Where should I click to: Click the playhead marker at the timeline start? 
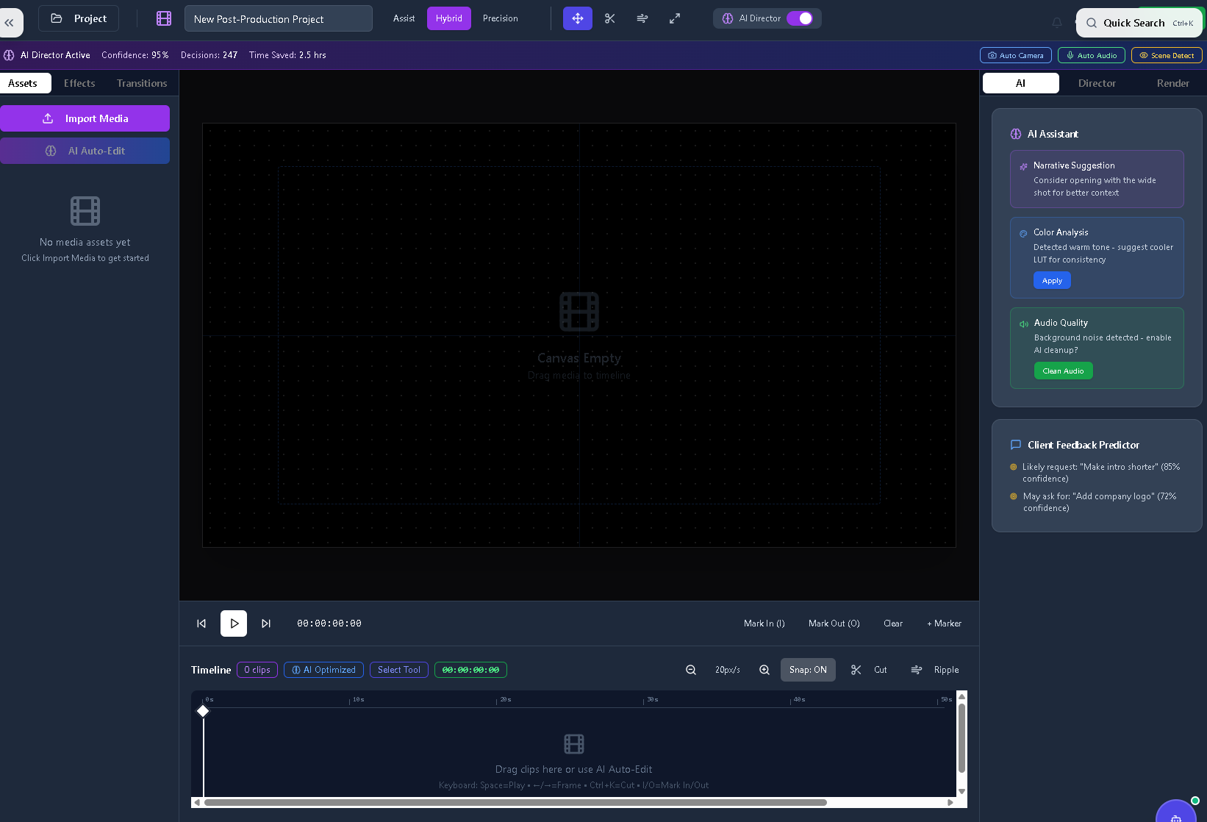203,711
